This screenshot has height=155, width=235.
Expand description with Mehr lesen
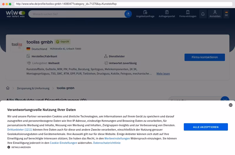(x=163, y=73)
